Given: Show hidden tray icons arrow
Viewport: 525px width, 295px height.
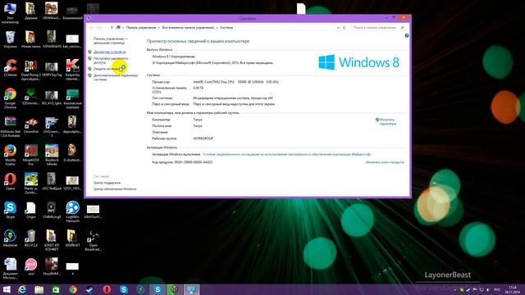Looking at the screenshot, I should (x=454, y=289).
